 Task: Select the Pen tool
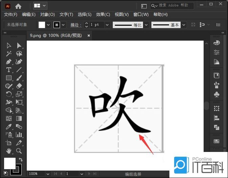click(x=9, y=62)
